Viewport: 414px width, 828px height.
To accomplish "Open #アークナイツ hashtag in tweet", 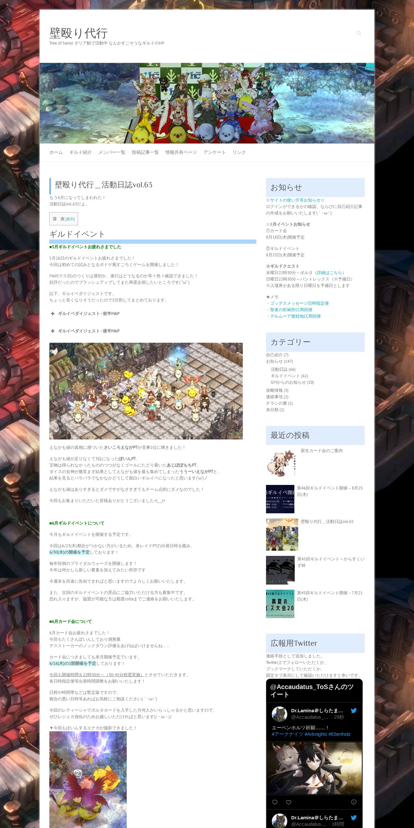I will click(x=287, y=734).
